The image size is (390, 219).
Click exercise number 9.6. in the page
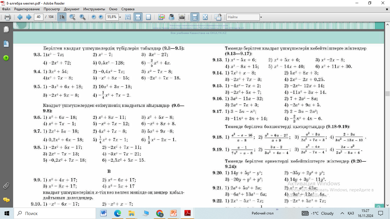click(x=37, y=117)
